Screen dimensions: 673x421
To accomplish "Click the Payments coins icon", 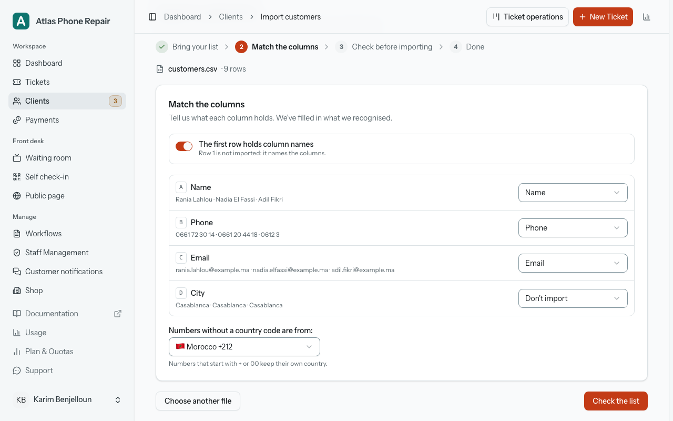I will 17,120.
